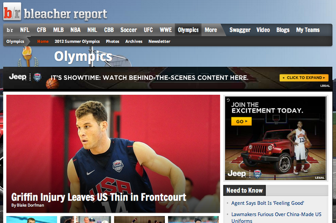The height and width of the screenshot is (223, 336).
Task: Click the Blake Dorfman author byline
Action: pos(28,205)
